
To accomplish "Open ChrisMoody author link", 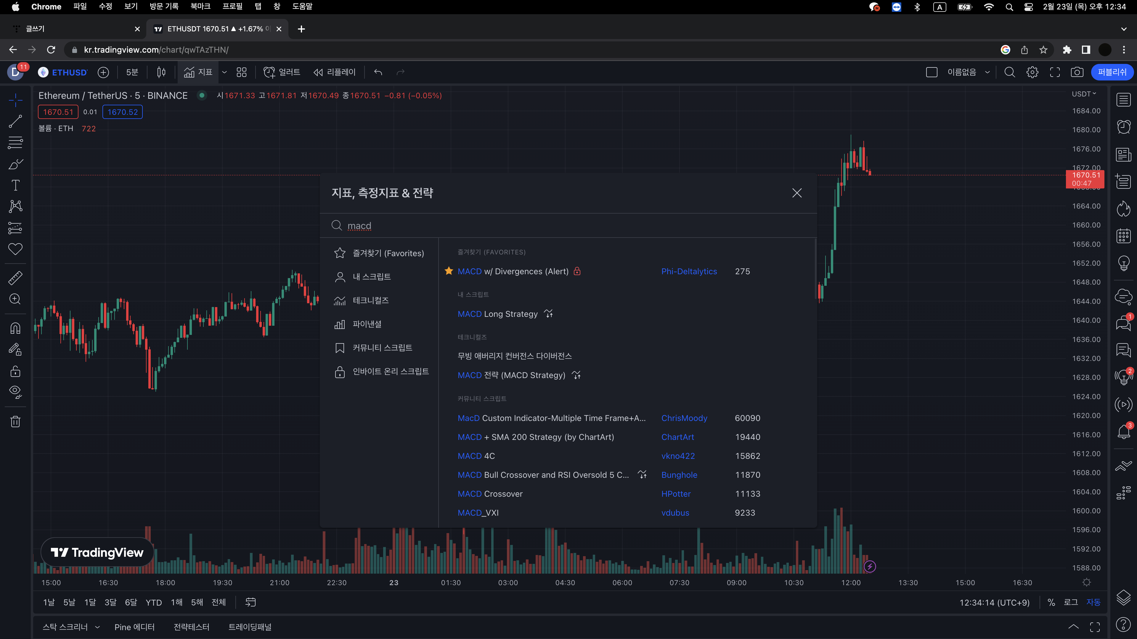I will 684,418.
